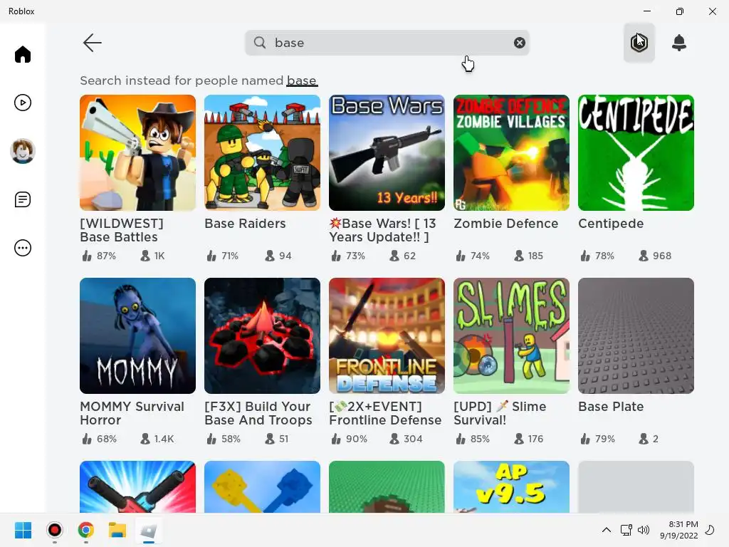Image resolution: width=729 pixels, height=547 pixels.
Task: Open the F3X Build Your Base thumbnail
Action: [262, 336]
